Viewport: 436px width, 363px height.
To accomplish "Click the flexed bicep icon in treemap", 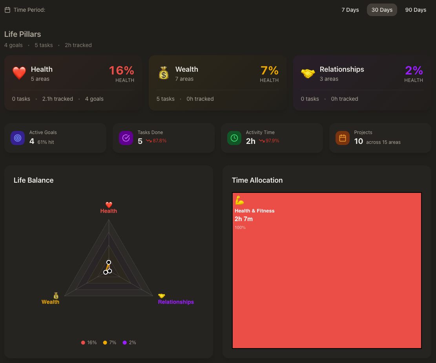I will pos(239,201).
